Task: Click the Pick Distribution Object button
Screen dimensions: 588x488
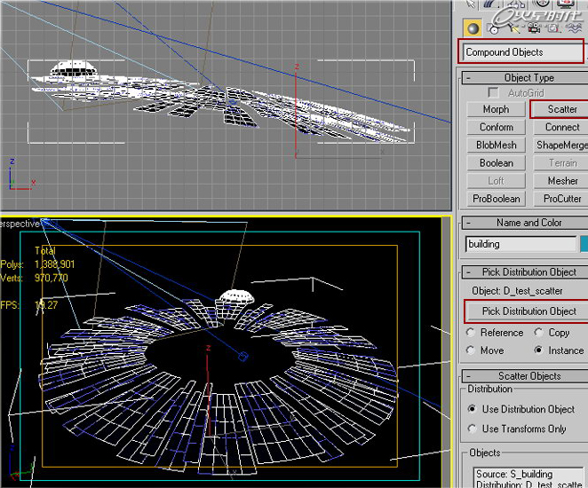Action: tap(528, 311)
